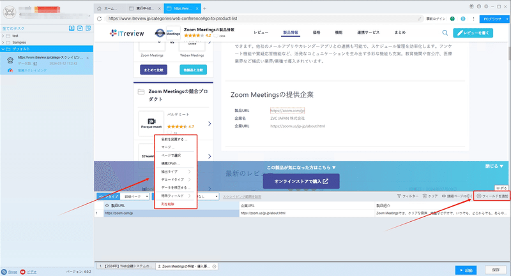511x276 pixels.
Task: Open bottom tab 1 【2024年】Web会議システム
Action: pyautogui.click(x=125, y=266)
